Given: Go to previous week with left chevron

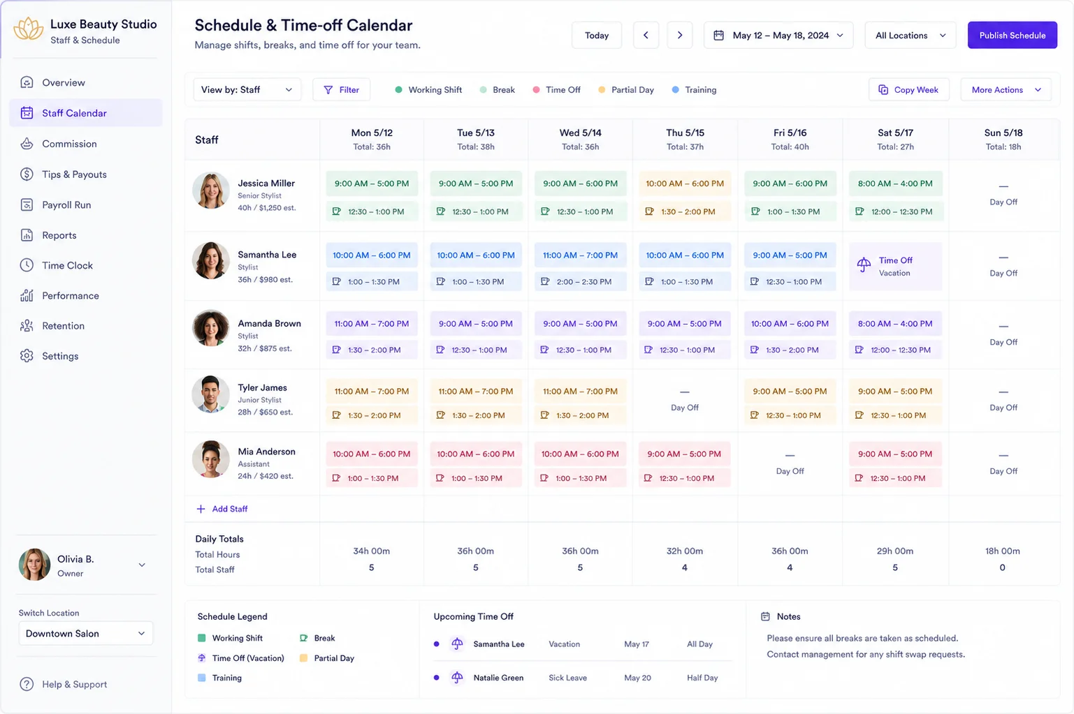Looking at the screenshot, I should pos(646,35).
